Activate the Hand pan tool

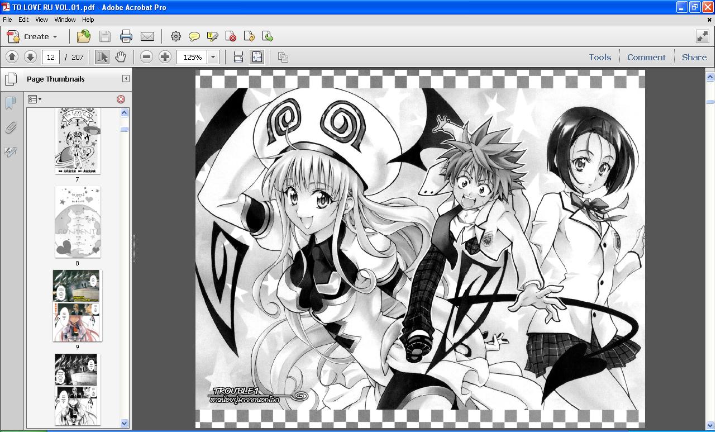point(120,57)
